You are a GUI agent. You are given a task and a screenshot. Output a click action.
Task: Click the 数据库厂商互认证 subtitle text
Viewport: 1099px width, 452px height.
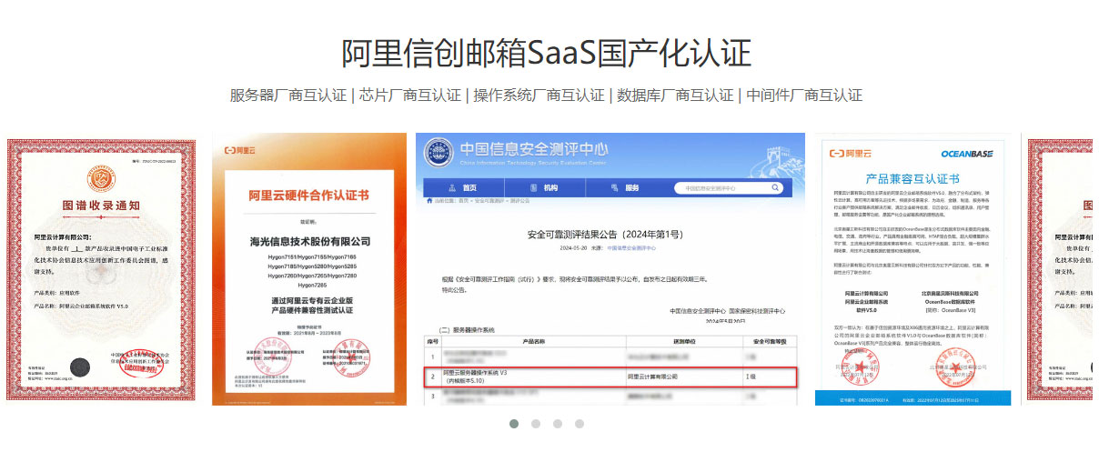(x=675, y=95)
